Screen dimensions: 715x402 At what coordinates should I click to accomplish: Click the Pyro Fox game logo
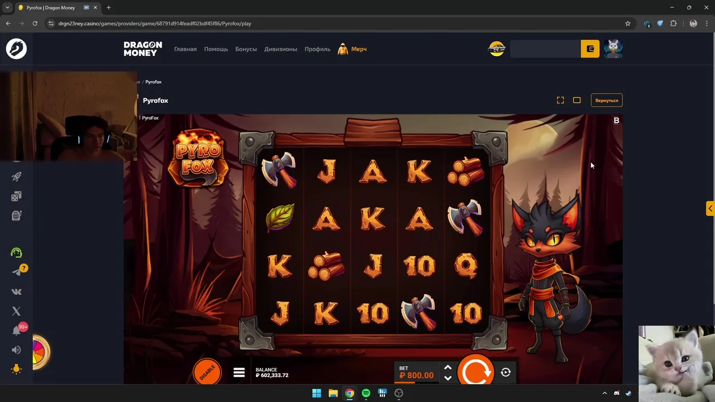click(x=198, y=158)
